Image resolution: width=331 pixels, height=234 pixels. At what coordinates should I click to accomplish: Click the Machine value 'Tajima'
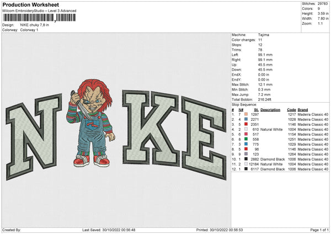click(264, 35)
